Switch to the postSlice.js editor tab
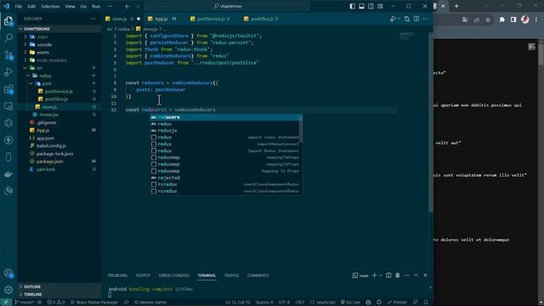The height and width of the screenshot is (306, 544). click(x=261, y=19)
